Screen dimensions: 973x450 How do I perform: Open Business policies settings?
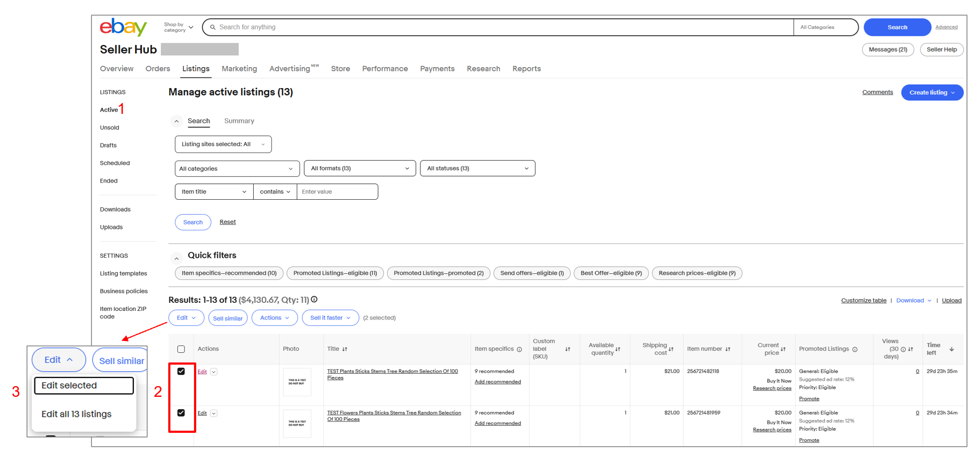(124, 291)
